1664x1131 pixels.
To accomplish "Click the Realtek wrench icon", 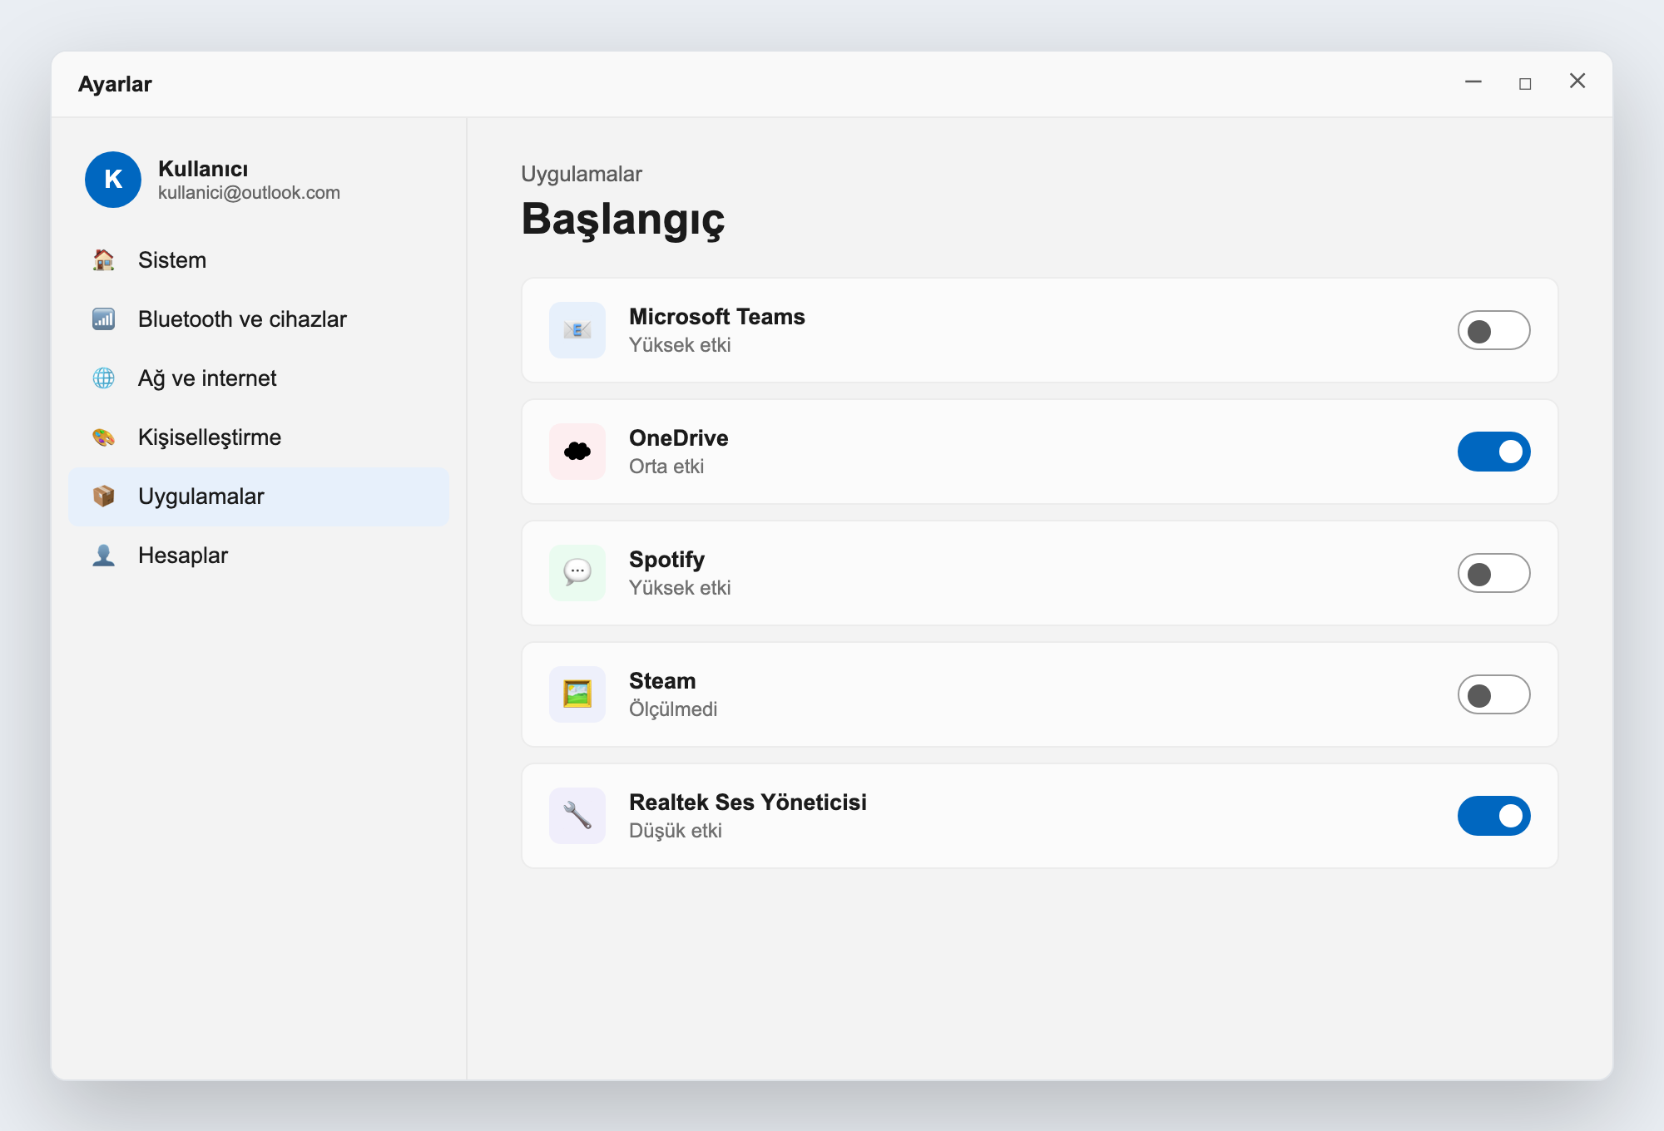I will [577, 816].
